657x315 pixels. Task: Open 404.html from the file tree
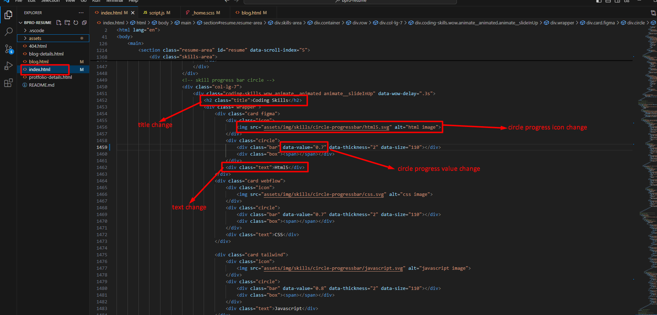pos(53,46)
